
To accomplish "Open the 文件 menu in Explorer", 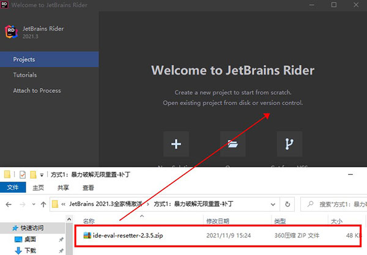I will pos(13,187).
